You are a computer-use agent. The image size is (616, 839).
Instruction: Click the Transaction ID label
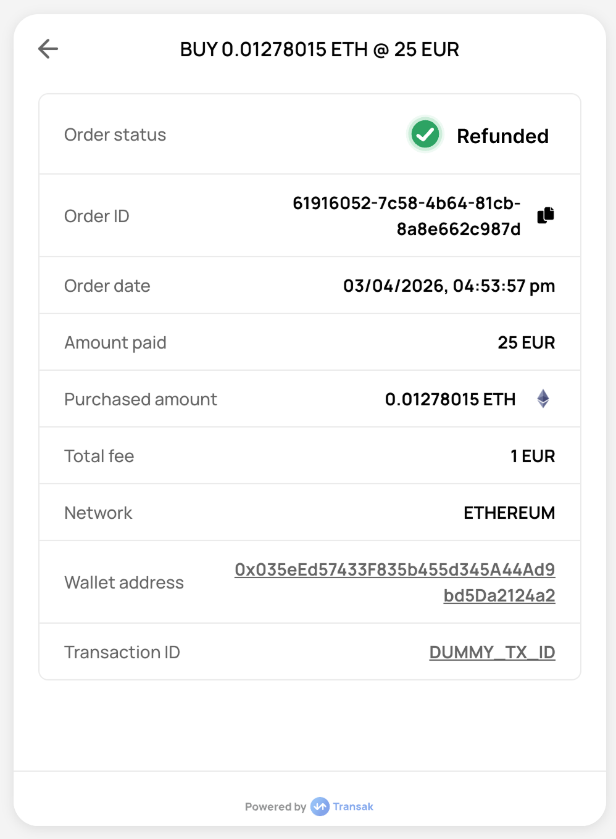click(x=122, y=652)
